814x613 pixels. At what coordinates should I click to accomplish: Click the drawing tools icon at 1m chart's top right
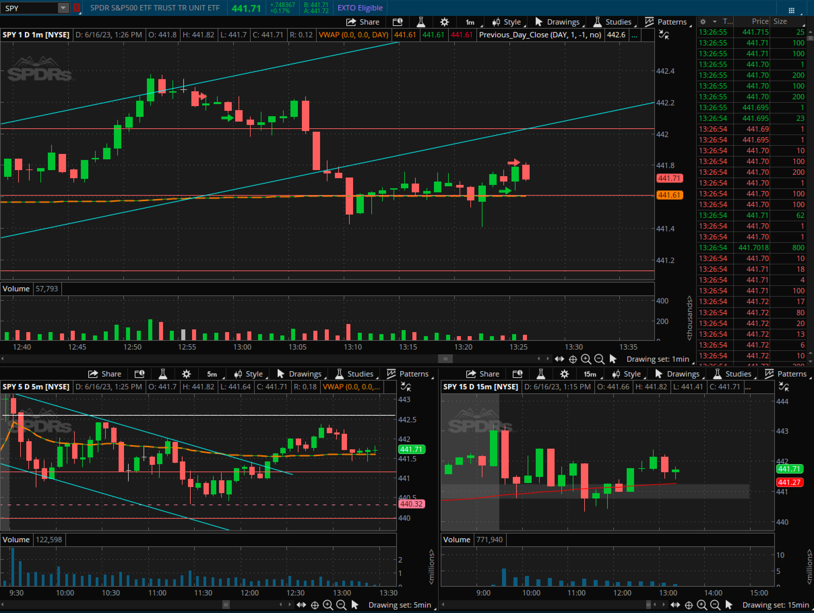[x=663, y=35]
